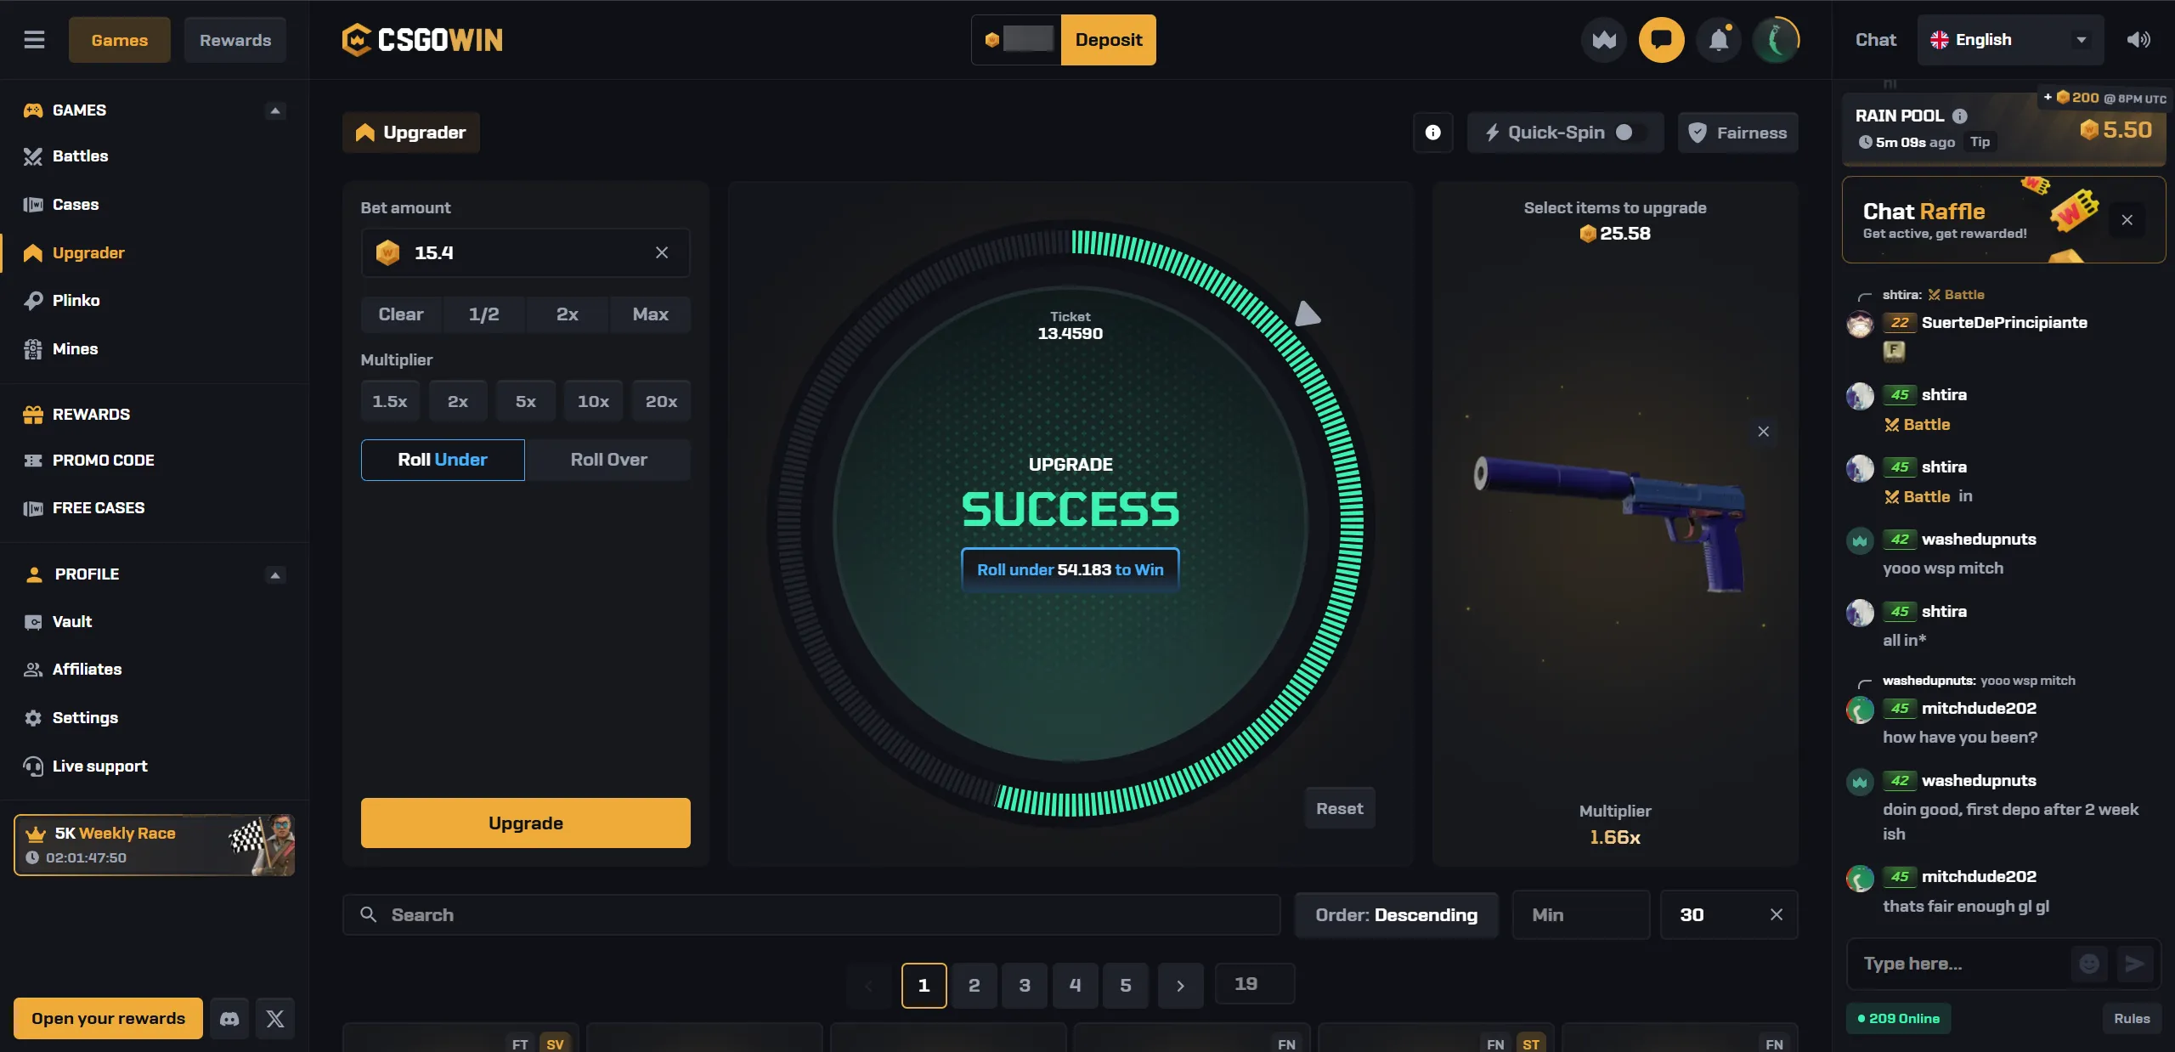Open the crown rank icon in header

pyautogui.click(x=1604, y=40)
